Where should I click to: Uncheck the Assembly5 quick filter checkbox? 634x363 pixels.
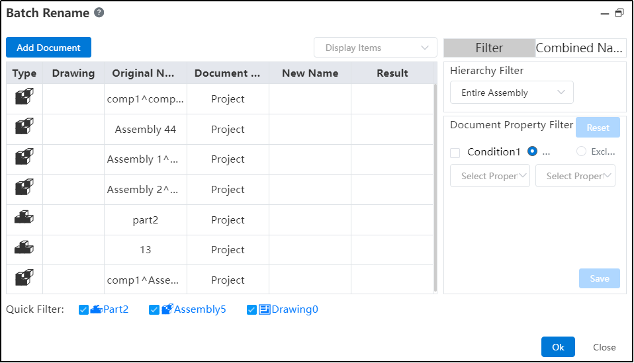(x=154, y=309)
